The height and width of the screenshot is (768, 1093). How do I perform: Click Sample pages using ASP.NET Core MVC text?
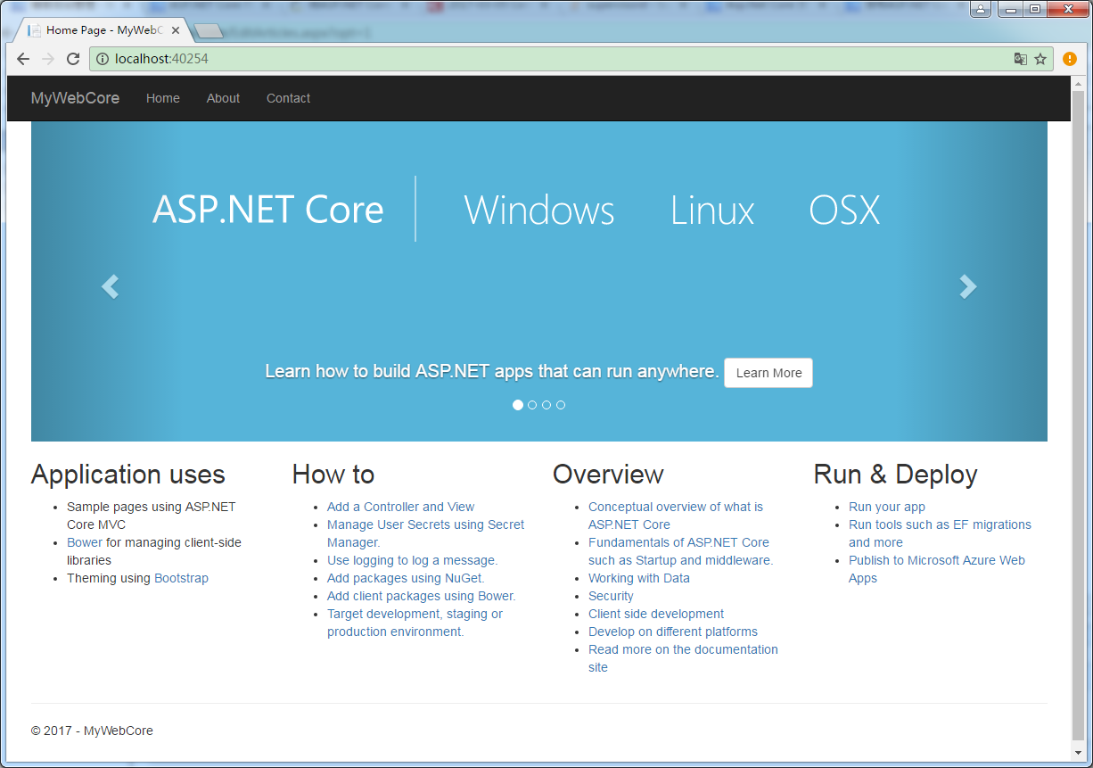click(x=152, y=516)
